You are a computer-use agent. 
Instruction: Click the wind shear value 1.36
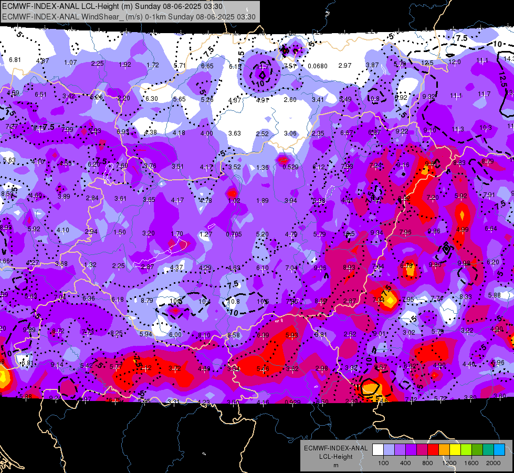point(262,168)
